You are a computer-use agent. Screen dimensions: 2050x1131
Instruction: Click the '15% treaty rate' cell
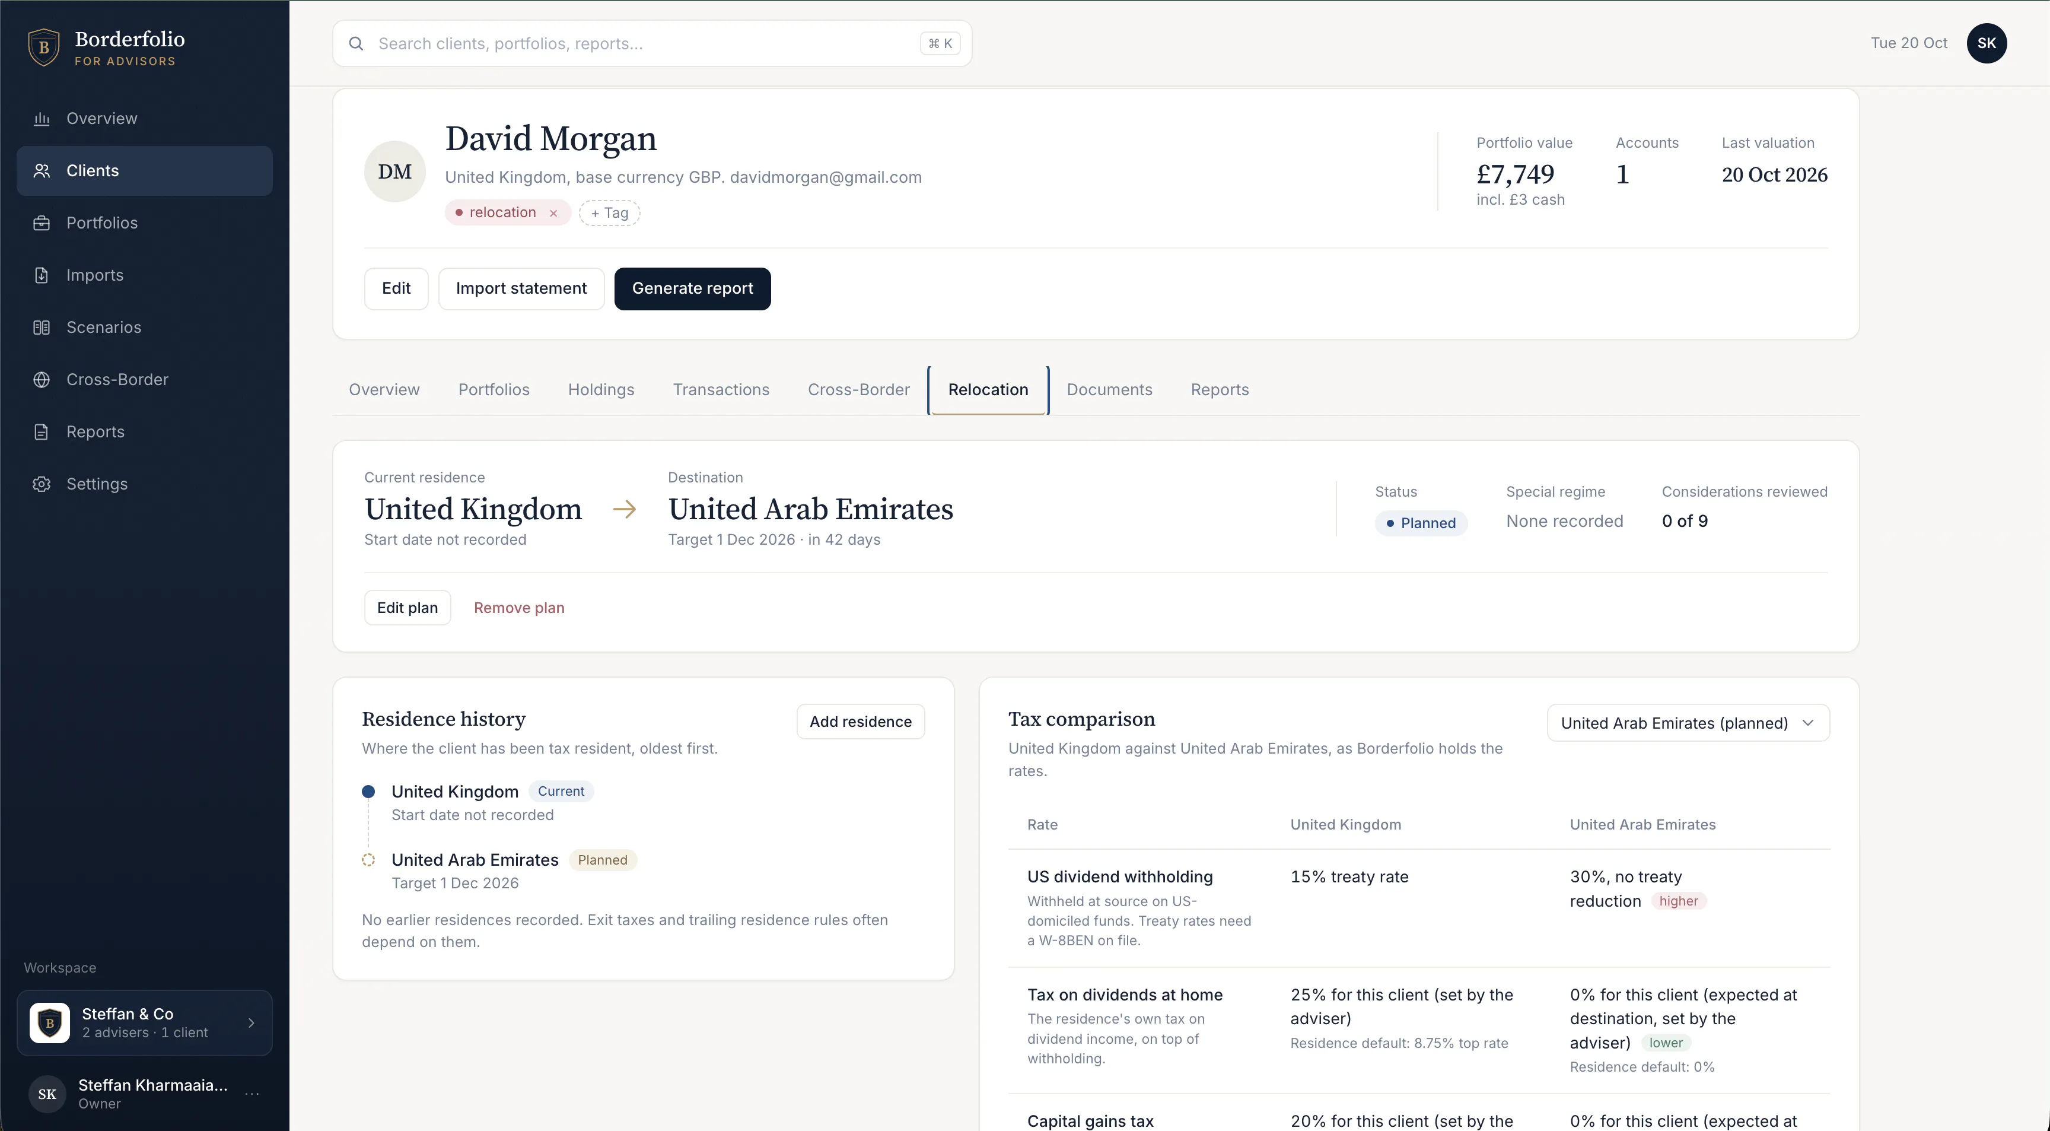click(1349, 876)
